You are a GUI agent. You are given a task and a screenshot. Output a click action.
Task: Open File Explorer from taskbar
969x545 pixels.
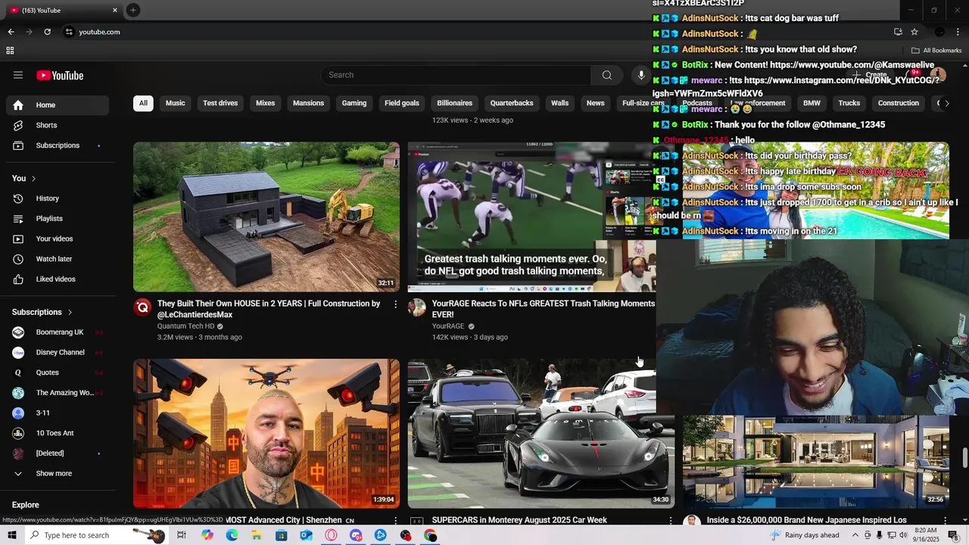(x=257, y=535)
